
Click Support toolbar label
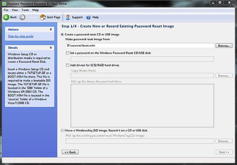click(x=77, y=17)
